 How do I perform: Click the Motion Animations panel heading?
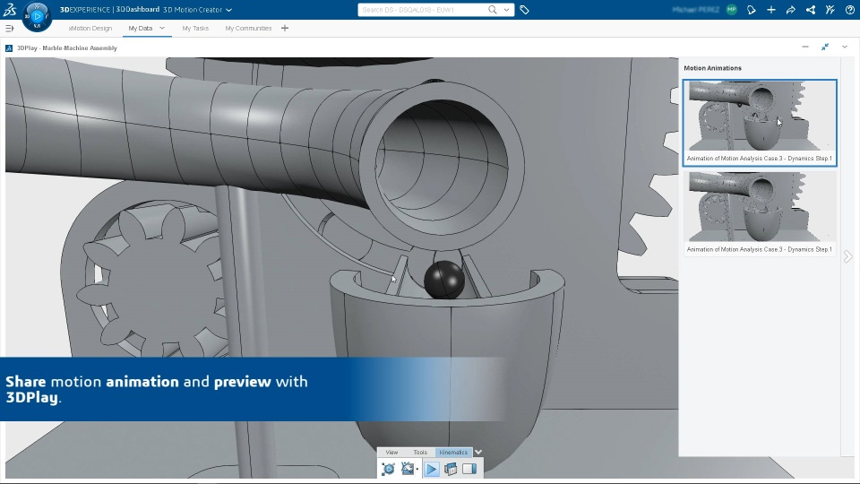(x=712, y=68)
